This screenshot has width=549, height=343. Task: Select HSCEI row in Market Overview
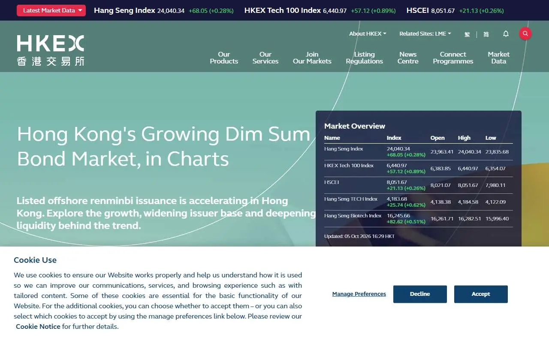click(x=419, y=185)
